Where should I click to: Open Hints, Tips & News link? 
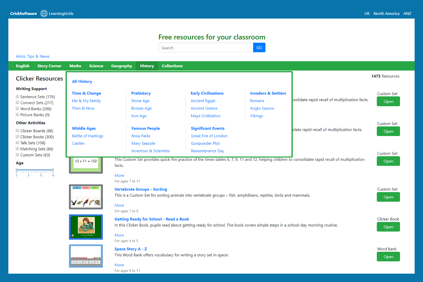[33, 56]
